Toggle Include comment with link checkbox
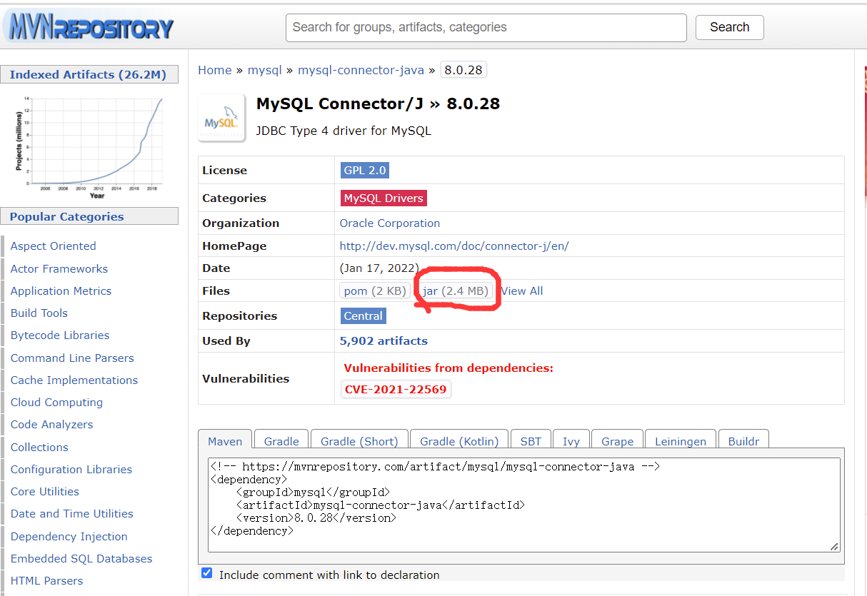867x596 pixels. click(x=207, y=573)
